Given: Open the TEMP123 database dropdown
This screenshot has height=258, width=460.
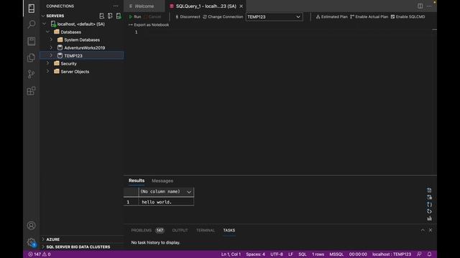Looking at the screenshot, I should click(x=274, y=16).
